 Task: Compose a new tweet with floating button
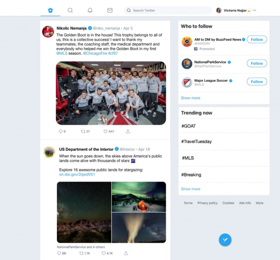point(225,240)
